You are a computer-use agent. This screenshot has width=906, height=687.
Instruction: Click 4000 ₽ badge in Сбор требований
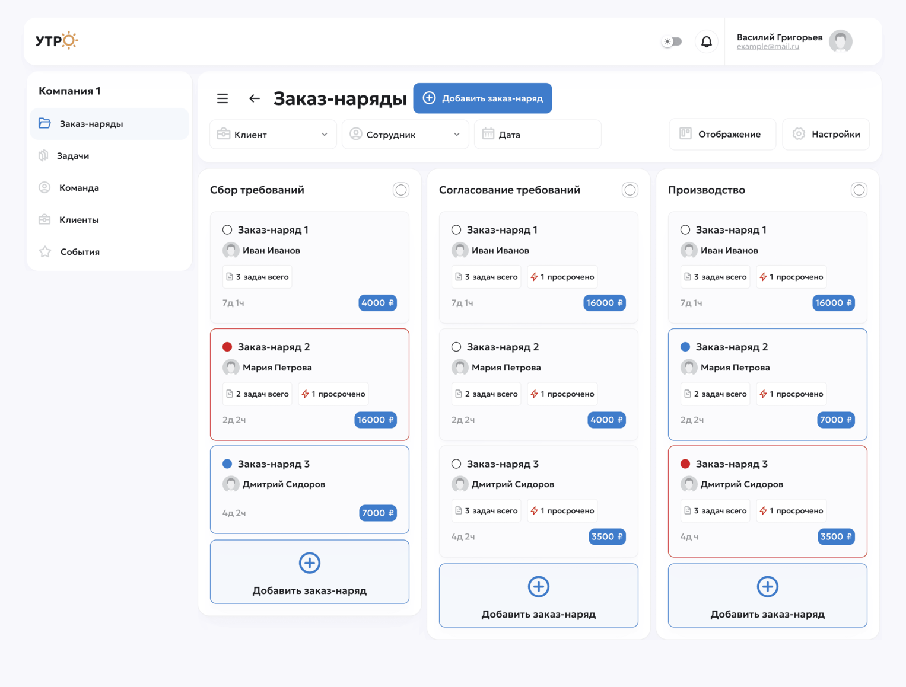[377, 303]
